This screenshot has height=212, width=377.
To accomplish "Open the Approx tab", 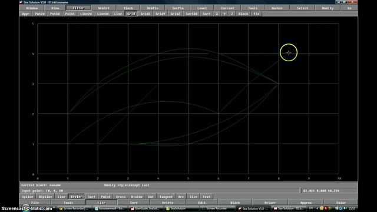I will pos(306,203).
